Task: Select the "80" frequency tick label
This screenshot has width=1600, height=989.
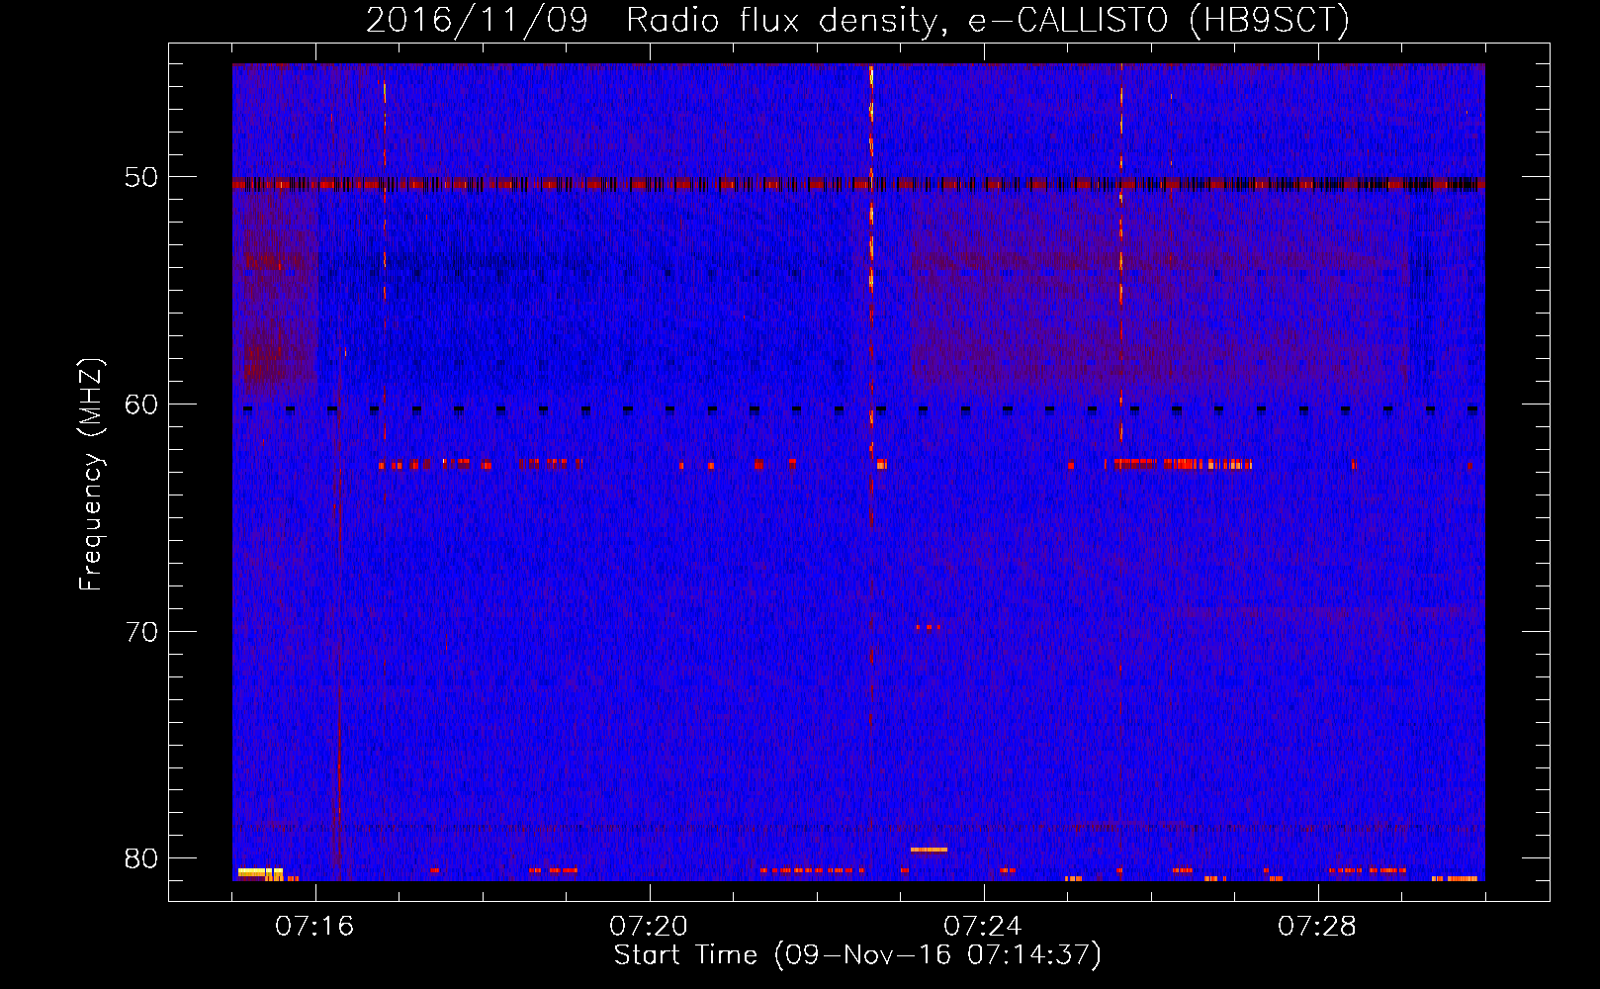Action: click(x=142, y=858)
